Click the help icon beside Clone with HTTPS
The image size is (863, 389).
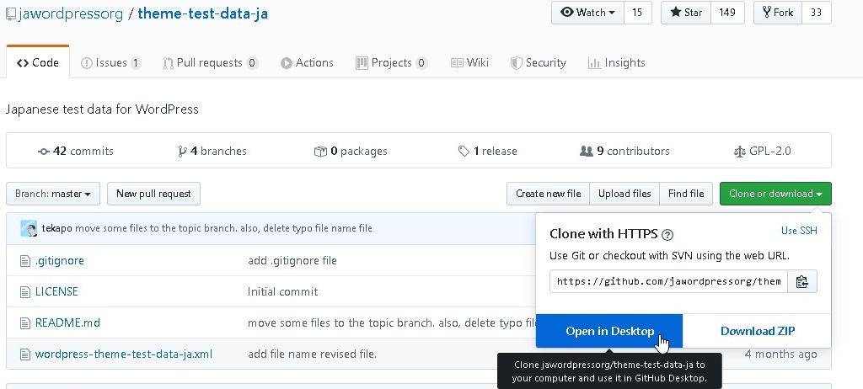click(667, 235)
